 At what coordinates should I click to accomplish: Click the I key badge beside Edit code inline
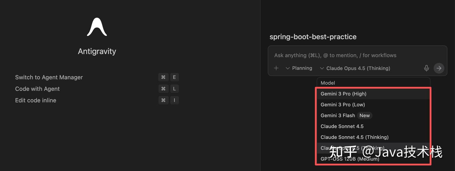[174, 100]
